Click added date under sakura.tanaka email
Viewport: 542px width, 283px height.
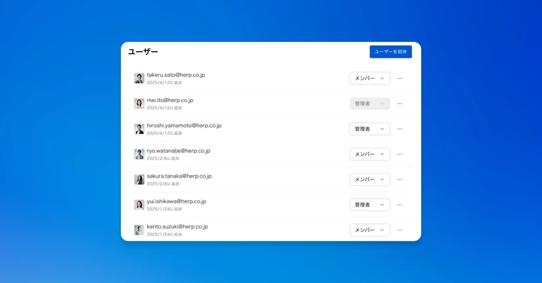pyautogui.click(x=163, y=183)
